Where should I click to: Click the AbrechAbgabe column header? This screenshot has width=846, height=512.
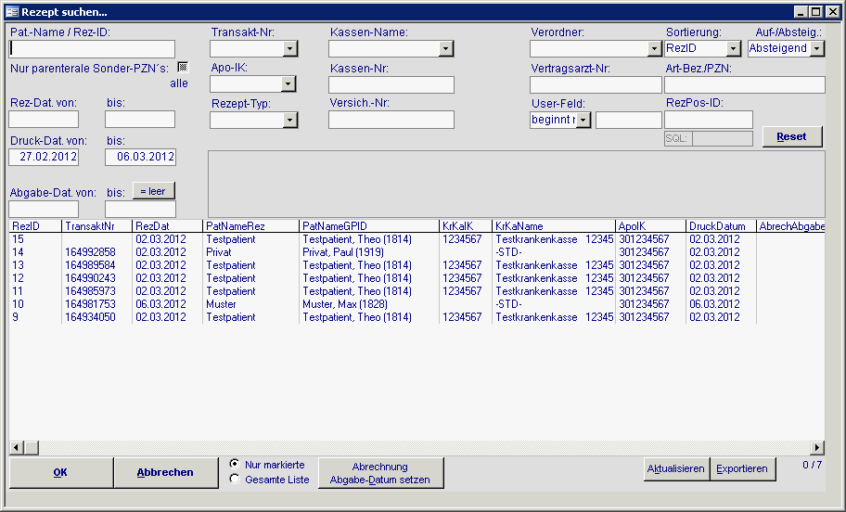(790, 226)
